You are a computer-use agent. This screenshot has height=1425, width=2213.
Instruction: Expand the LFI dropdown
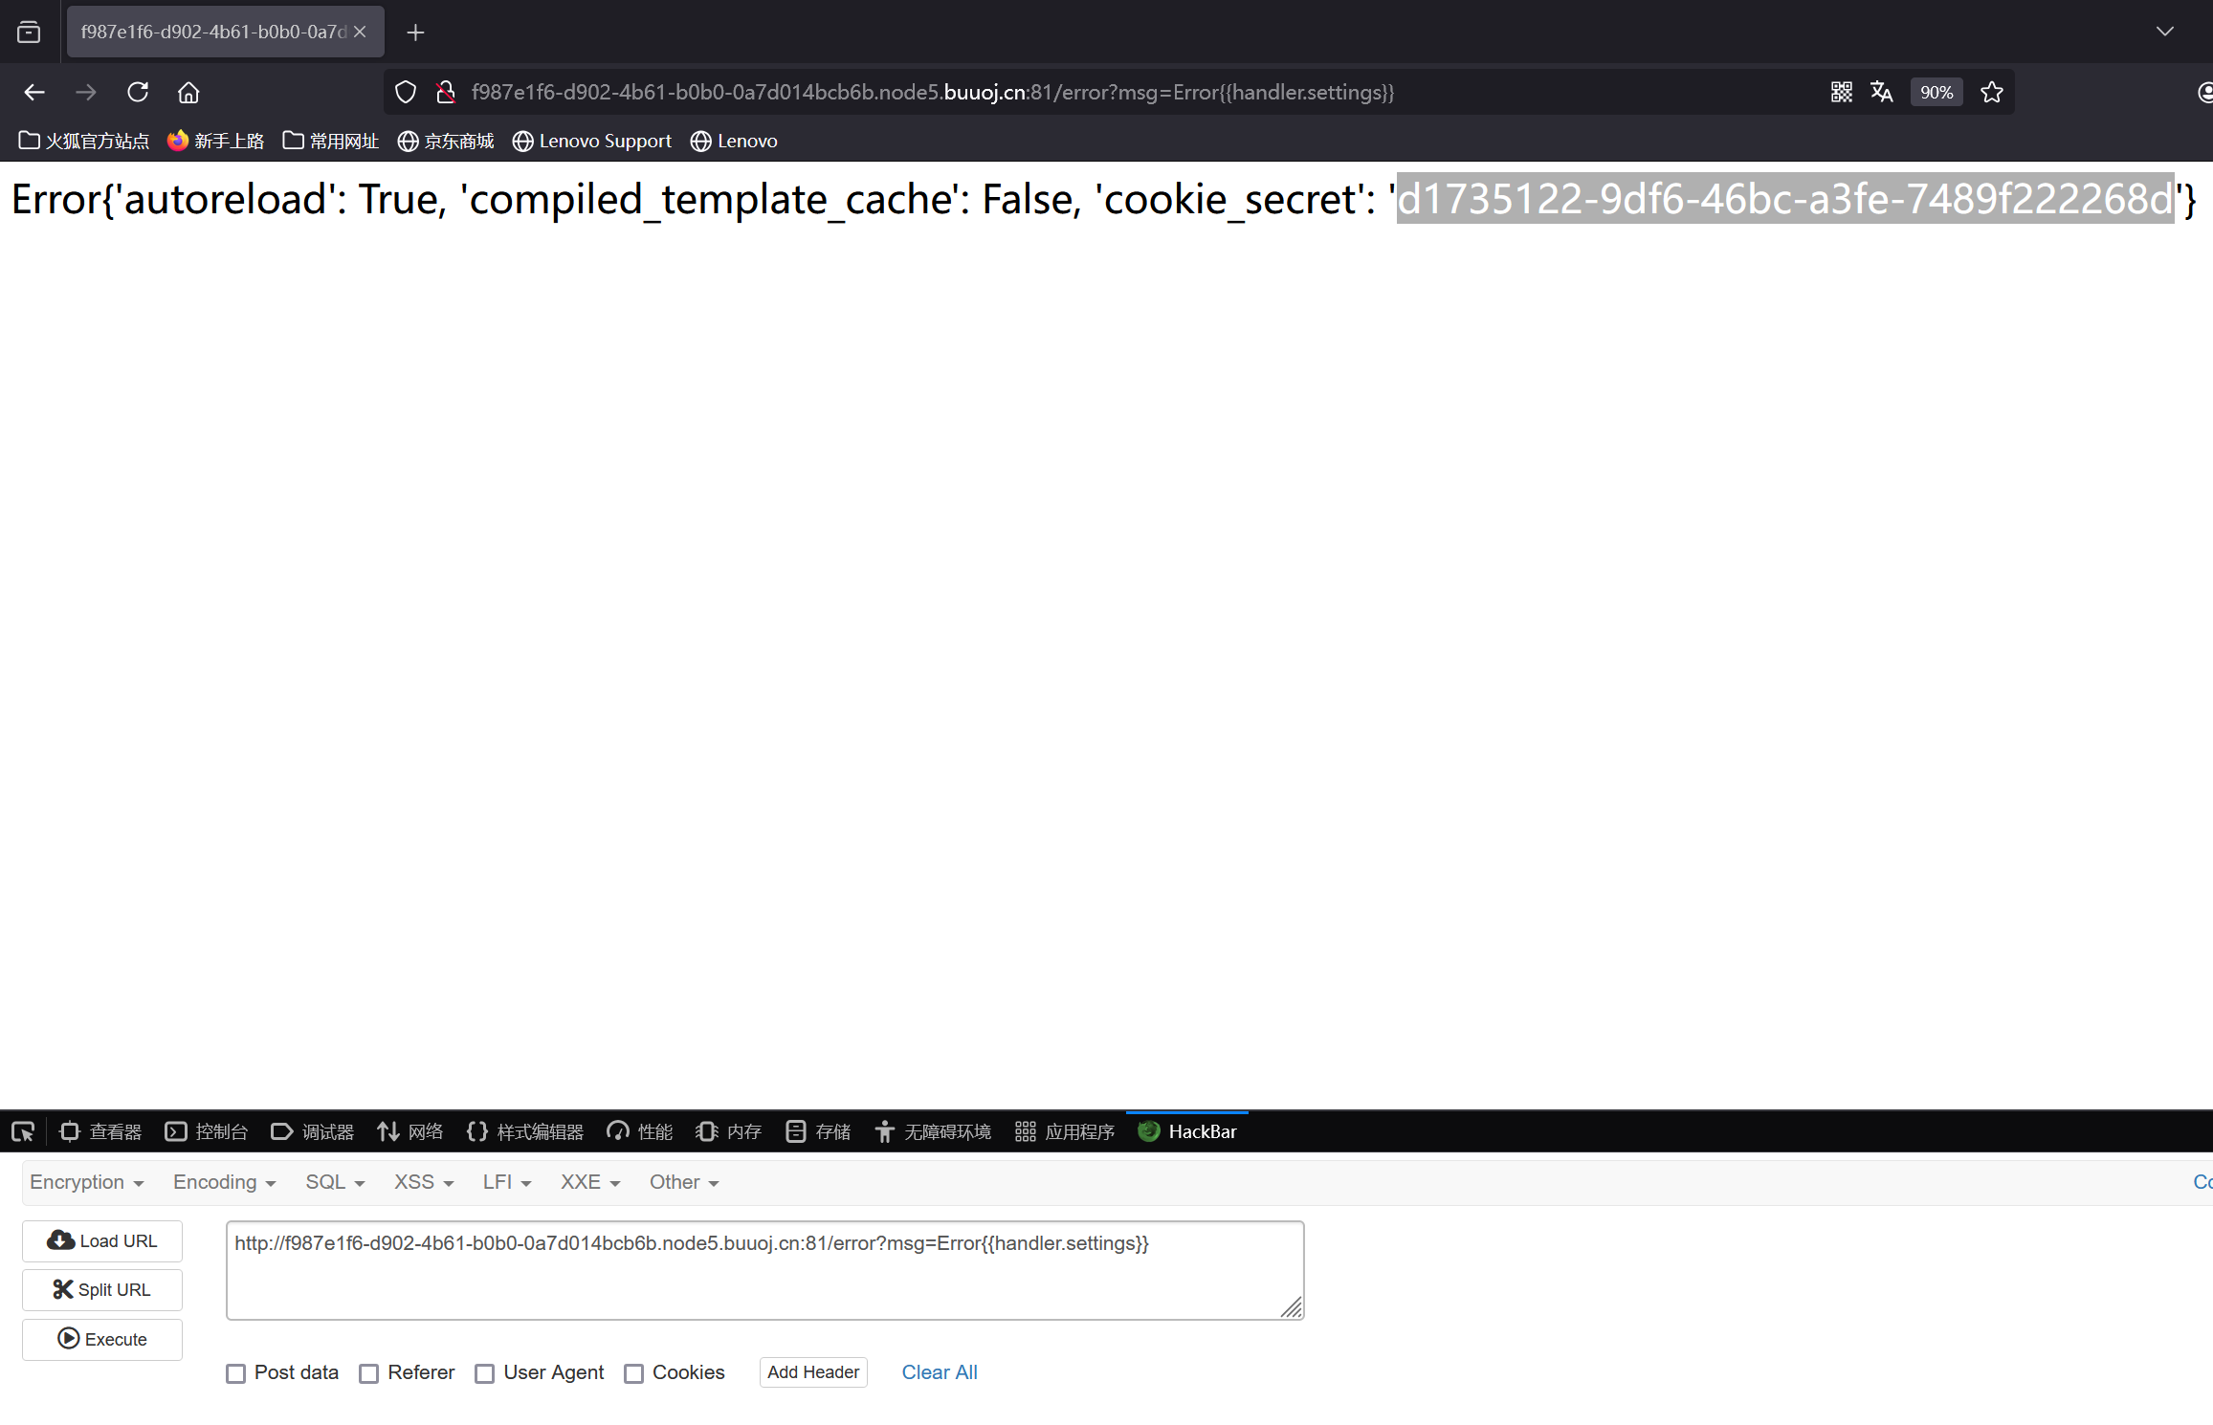point(506,1182)
